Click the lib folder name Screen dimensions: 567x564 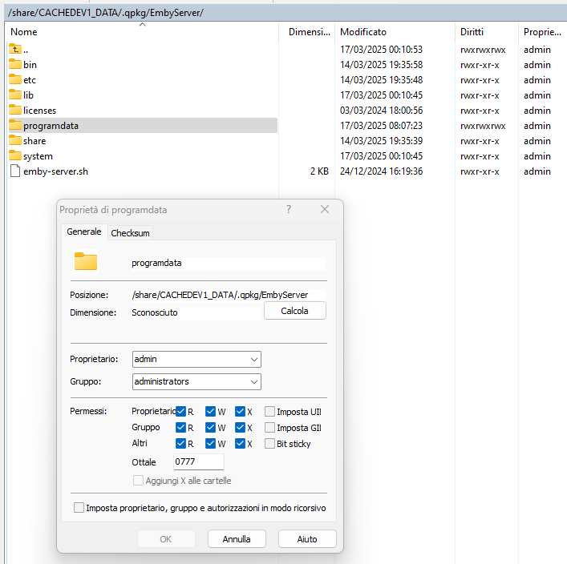[x=28, y=95]
